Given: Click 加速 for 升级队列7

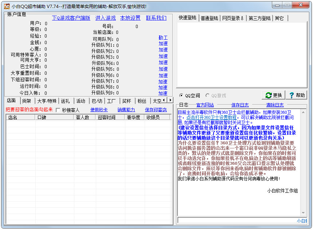Looking at the screenshot, I should (x=163, y=82).
